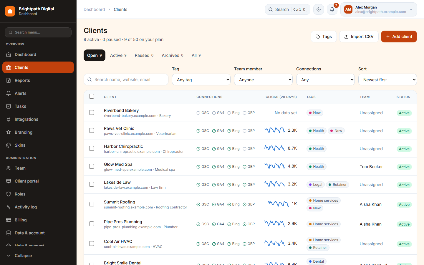
Task: Open Reports via its sidebar icon
Action: (x=9, y=80)
